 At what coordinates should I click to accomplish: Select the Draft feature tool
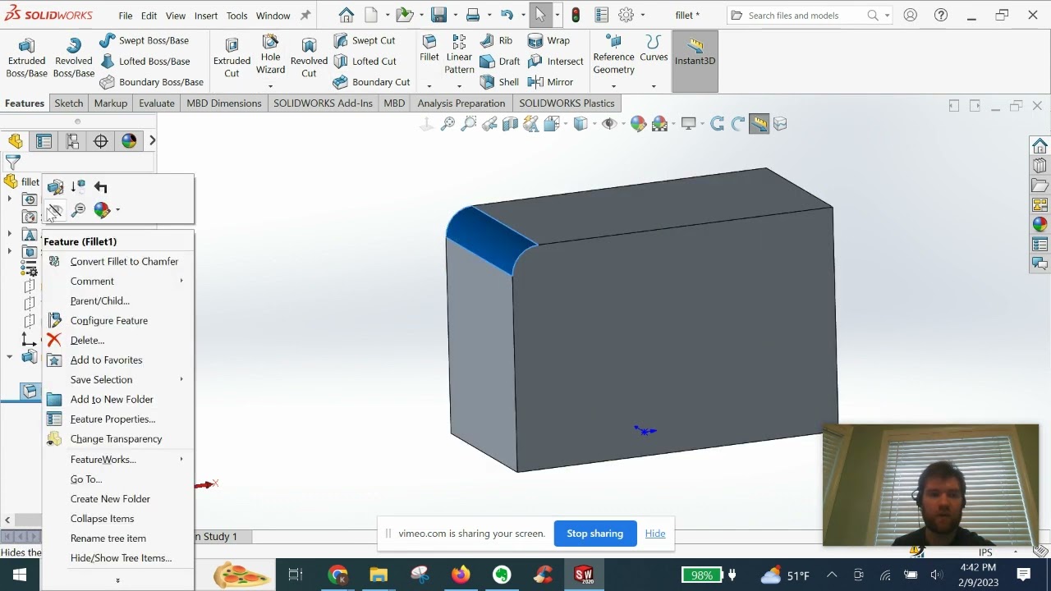coord(499,61)
